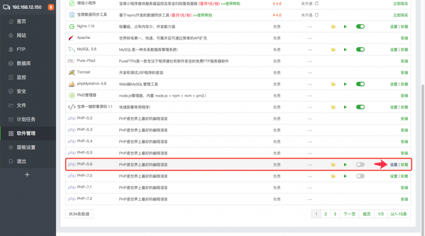Turn off the MySQL 5.6 switch
Screen dimensions: 425x236
point(360,49)
